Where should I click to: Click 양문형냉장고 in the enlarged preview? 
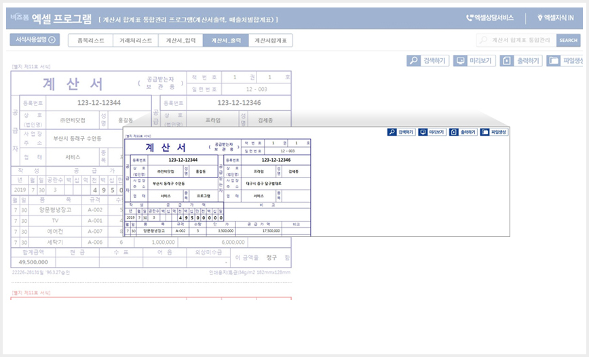click(153, 231)
